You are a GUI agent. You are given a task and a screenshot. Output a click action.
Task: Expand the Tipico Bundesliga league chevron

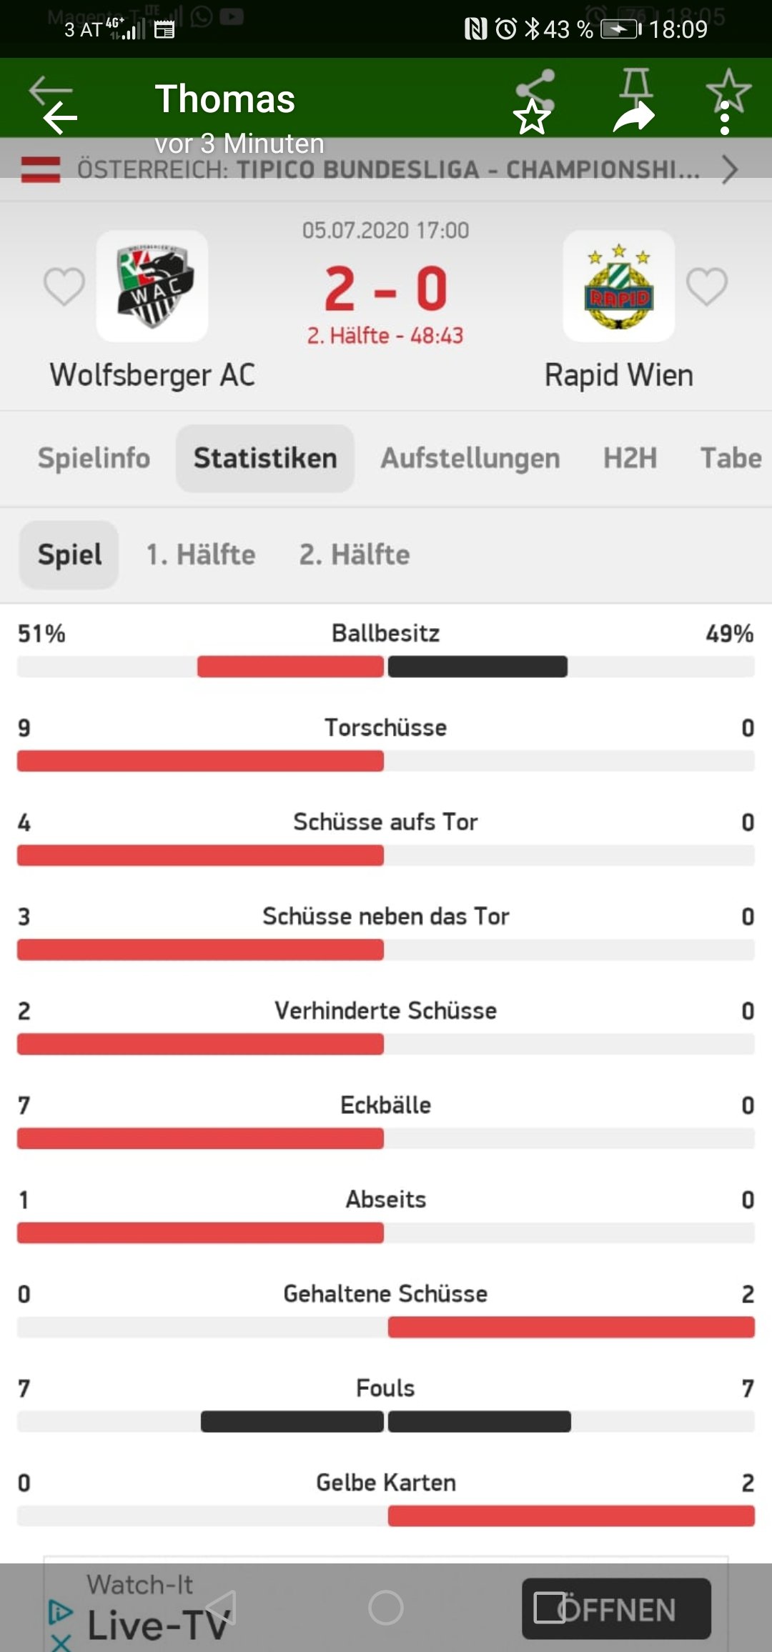point(729,170)
